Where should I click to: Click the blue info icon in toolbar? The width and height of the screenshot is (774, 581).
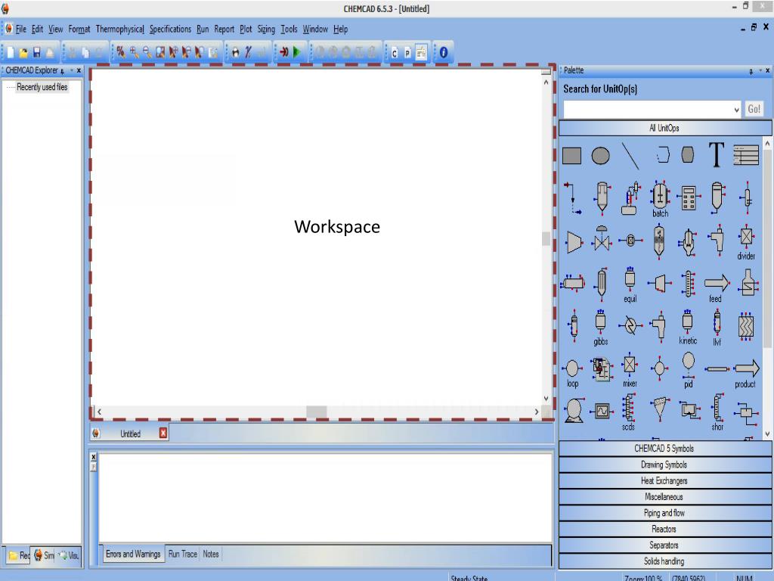[443, 52]
